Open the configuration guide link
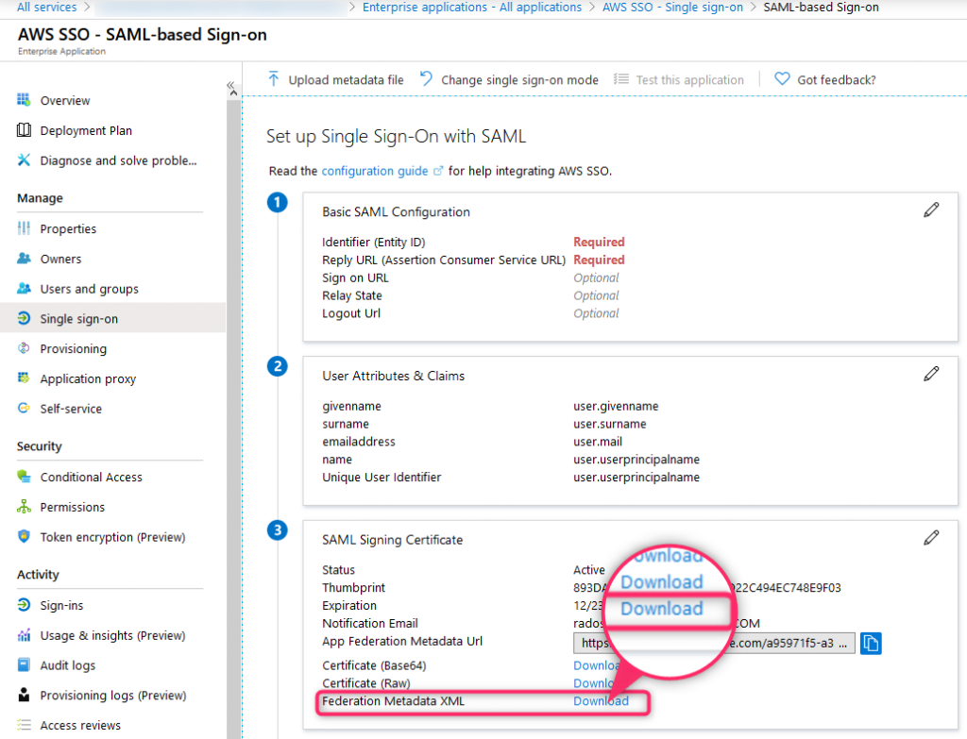This screenshot has width=967, height=739. point(375,171)
